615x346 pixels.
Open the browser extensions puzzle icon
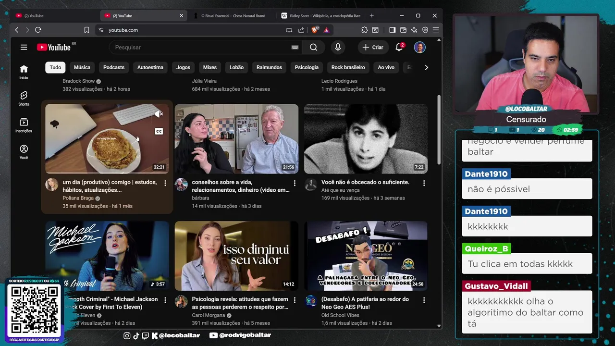(x=364, y=30)
